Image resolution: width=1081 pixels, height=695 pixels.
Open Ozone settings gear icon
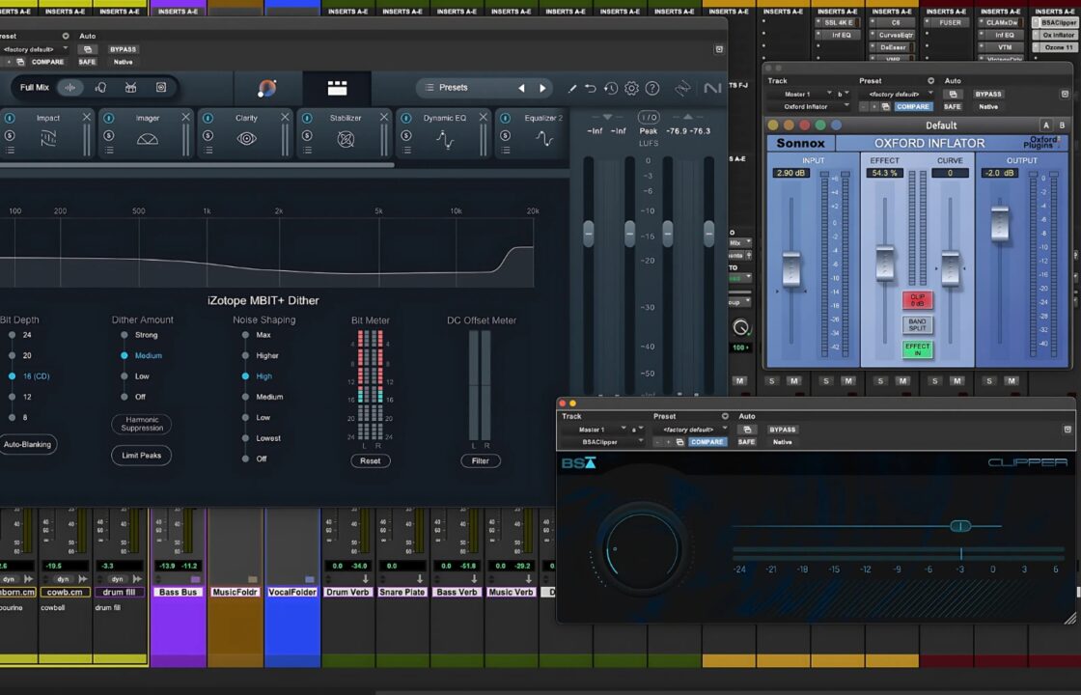point(631,88)
